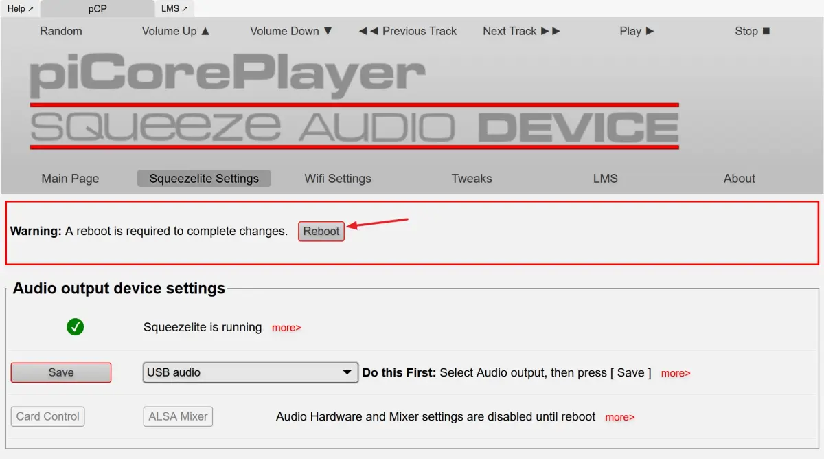This screenshot has width=824, height=459.
Task: Go to Previous Track
Action: coord(408,31)
